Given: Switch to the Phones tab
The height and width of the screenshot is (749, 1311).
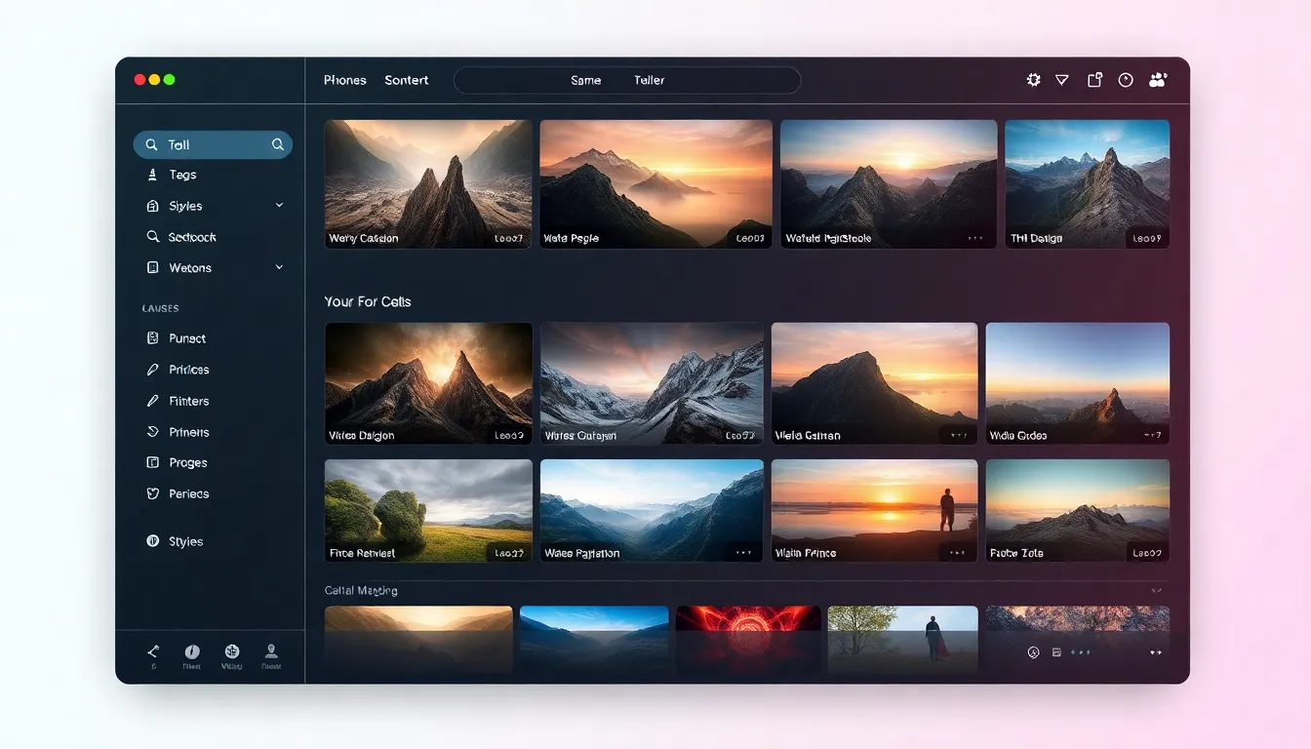Looking at the screenshot, I should coord(344,80).
